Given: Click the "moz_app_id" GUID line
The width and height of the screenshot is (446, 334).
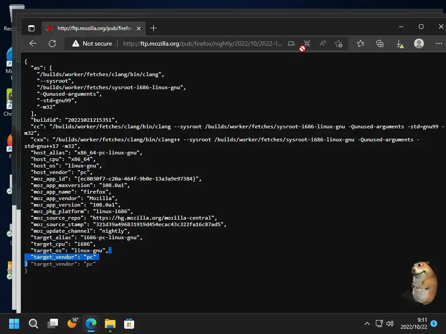Looking at the screenshot, I should (x=116, y=179).
